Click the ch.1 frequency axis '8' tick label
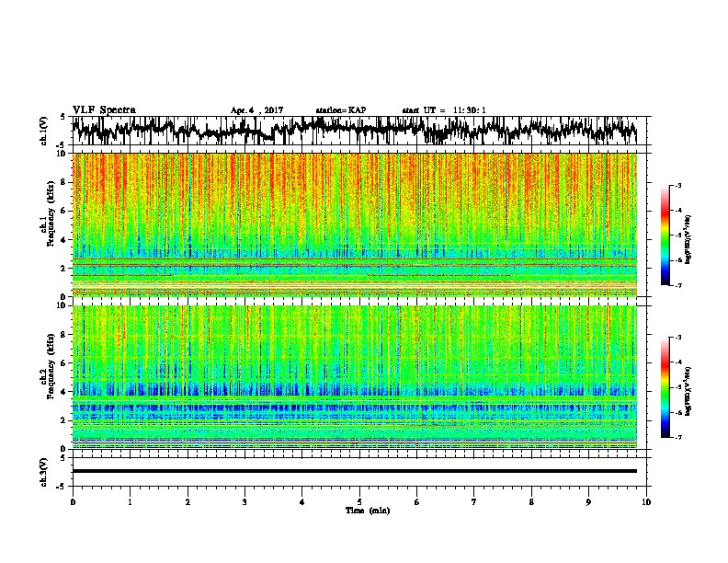 63,182
